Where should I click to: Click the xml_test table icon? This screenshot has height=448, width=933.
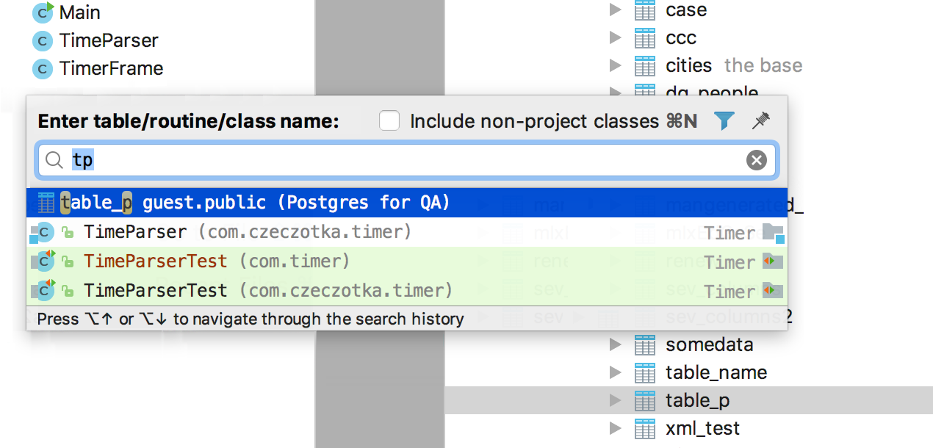point(644,428)
